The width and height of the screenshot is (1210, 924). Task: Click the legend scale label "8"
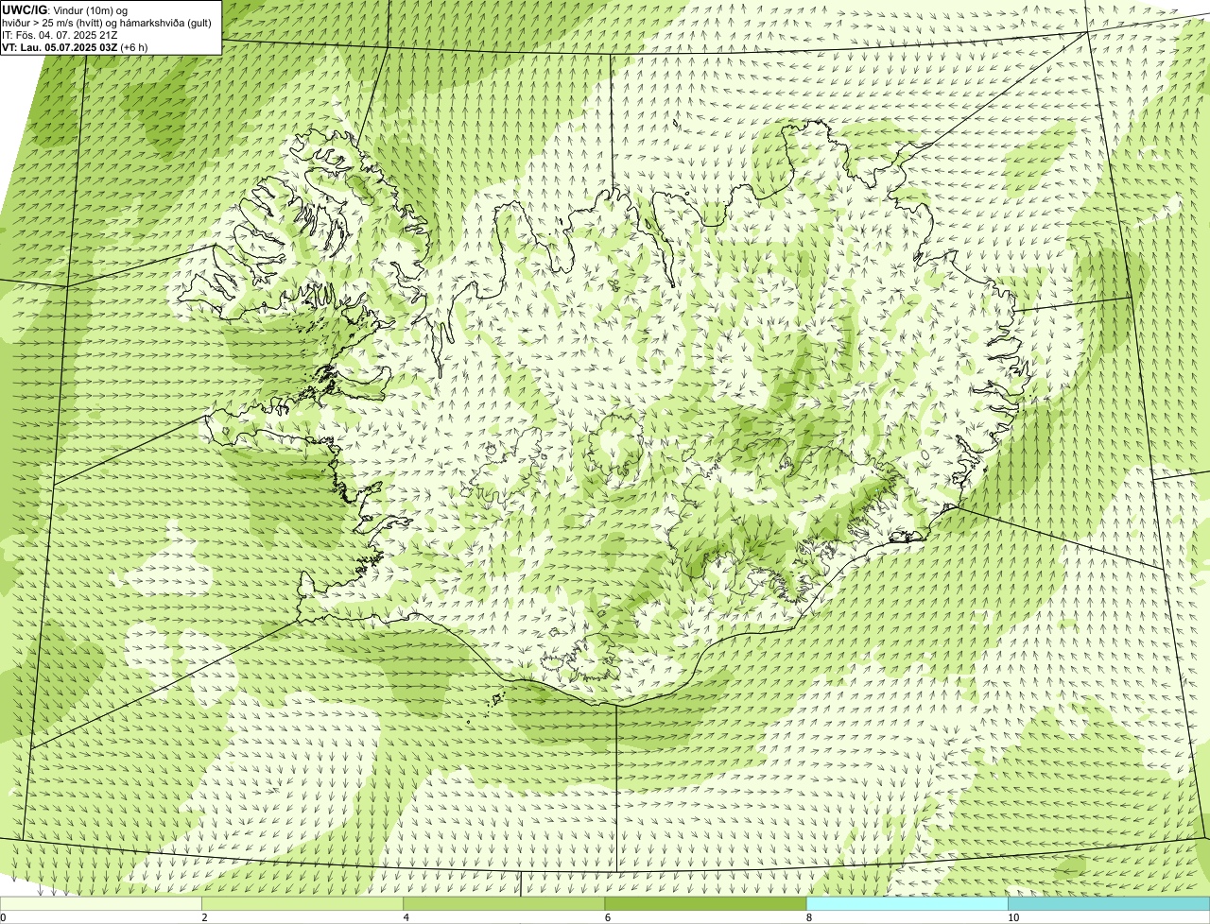coord(808,917)
